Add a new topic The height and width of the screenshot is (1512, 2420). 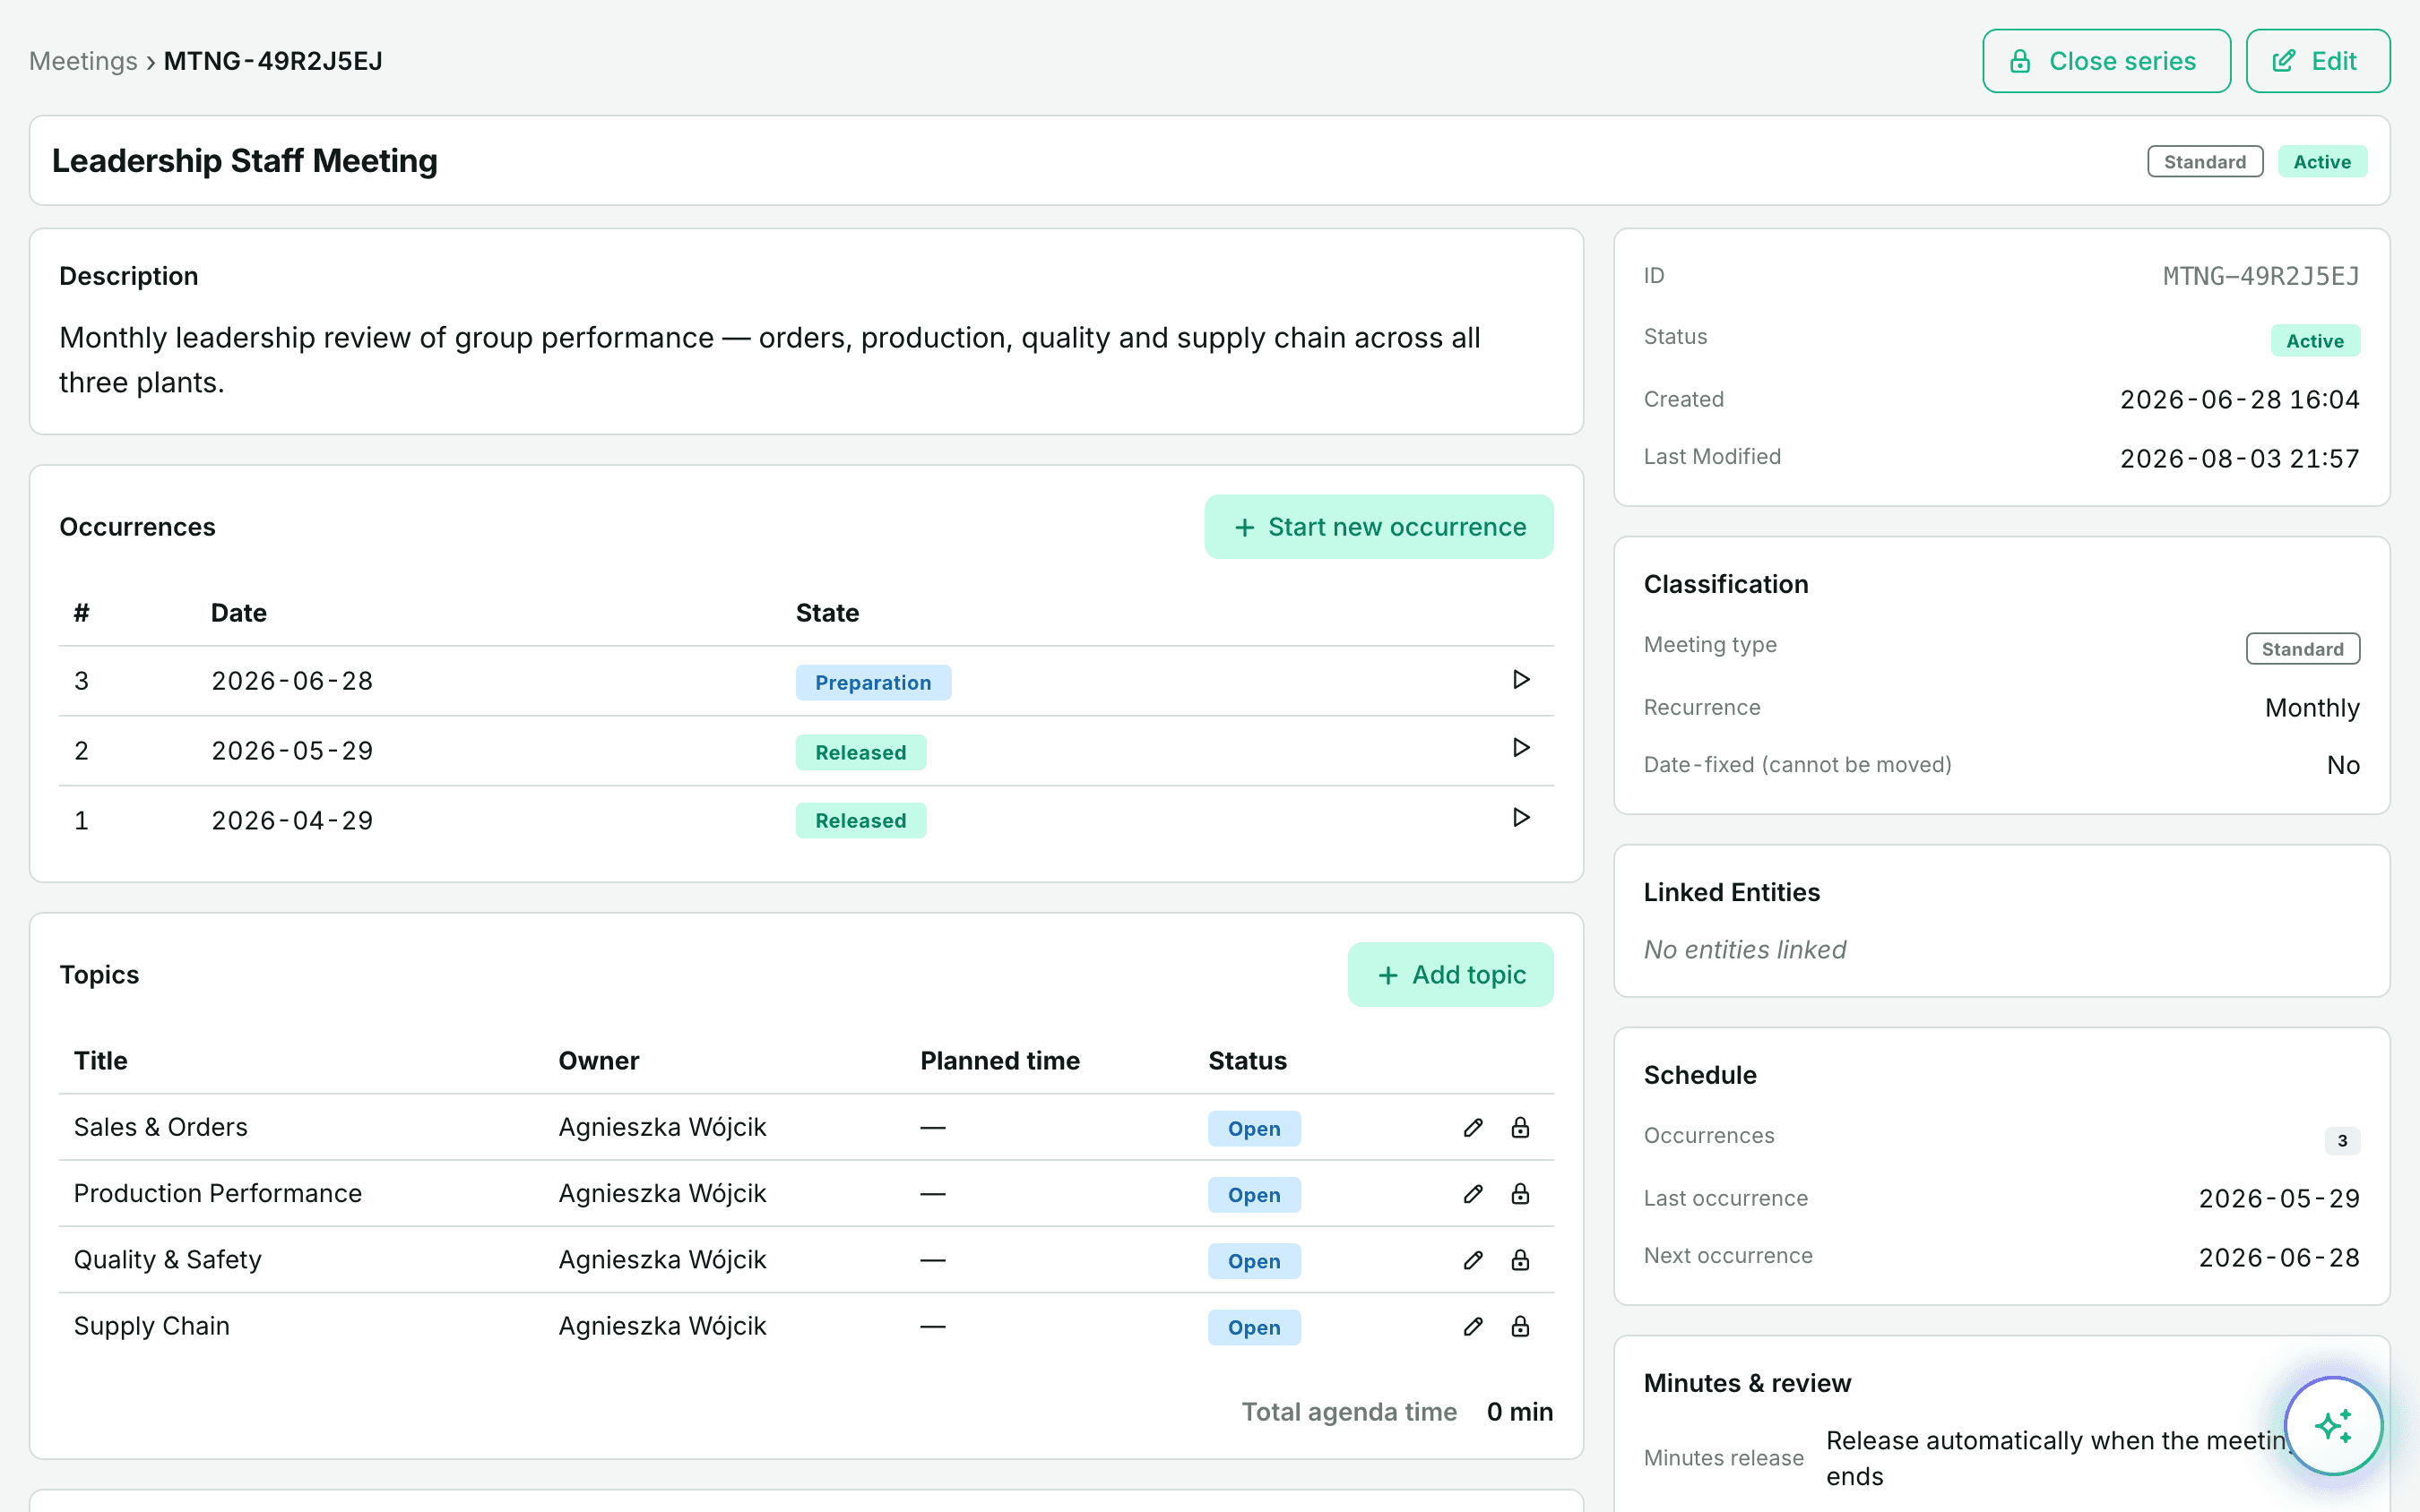(1450, 975)
